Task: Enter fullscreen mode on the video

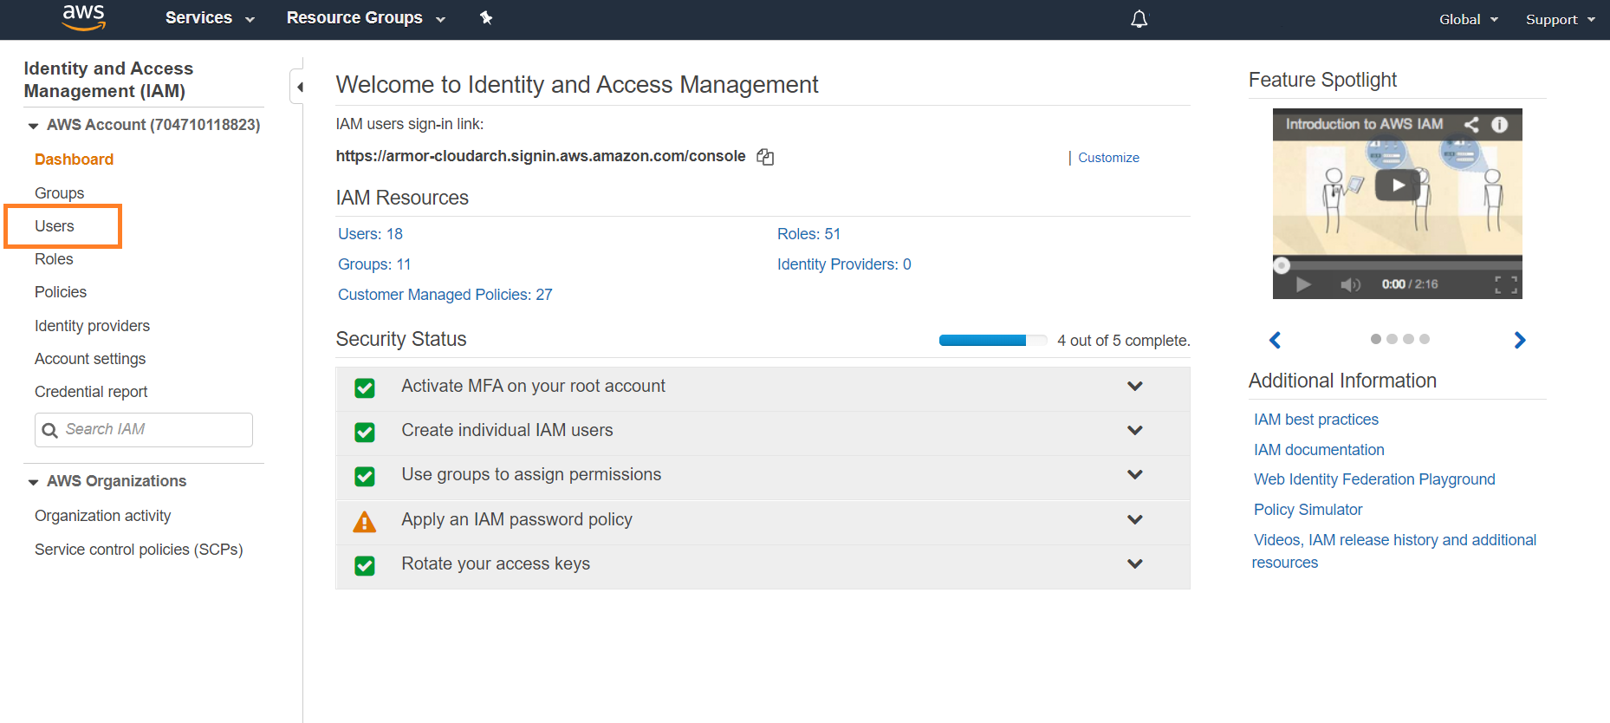Action: coord(1505,284)
